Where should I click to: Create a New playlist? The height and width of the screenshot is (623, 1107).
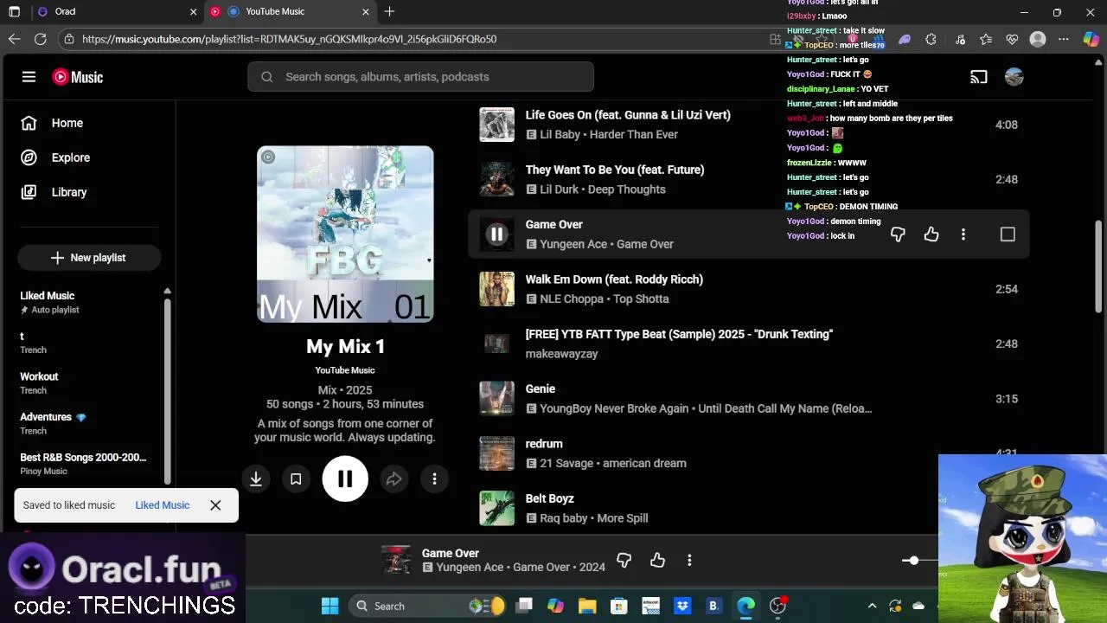point(88,257)
